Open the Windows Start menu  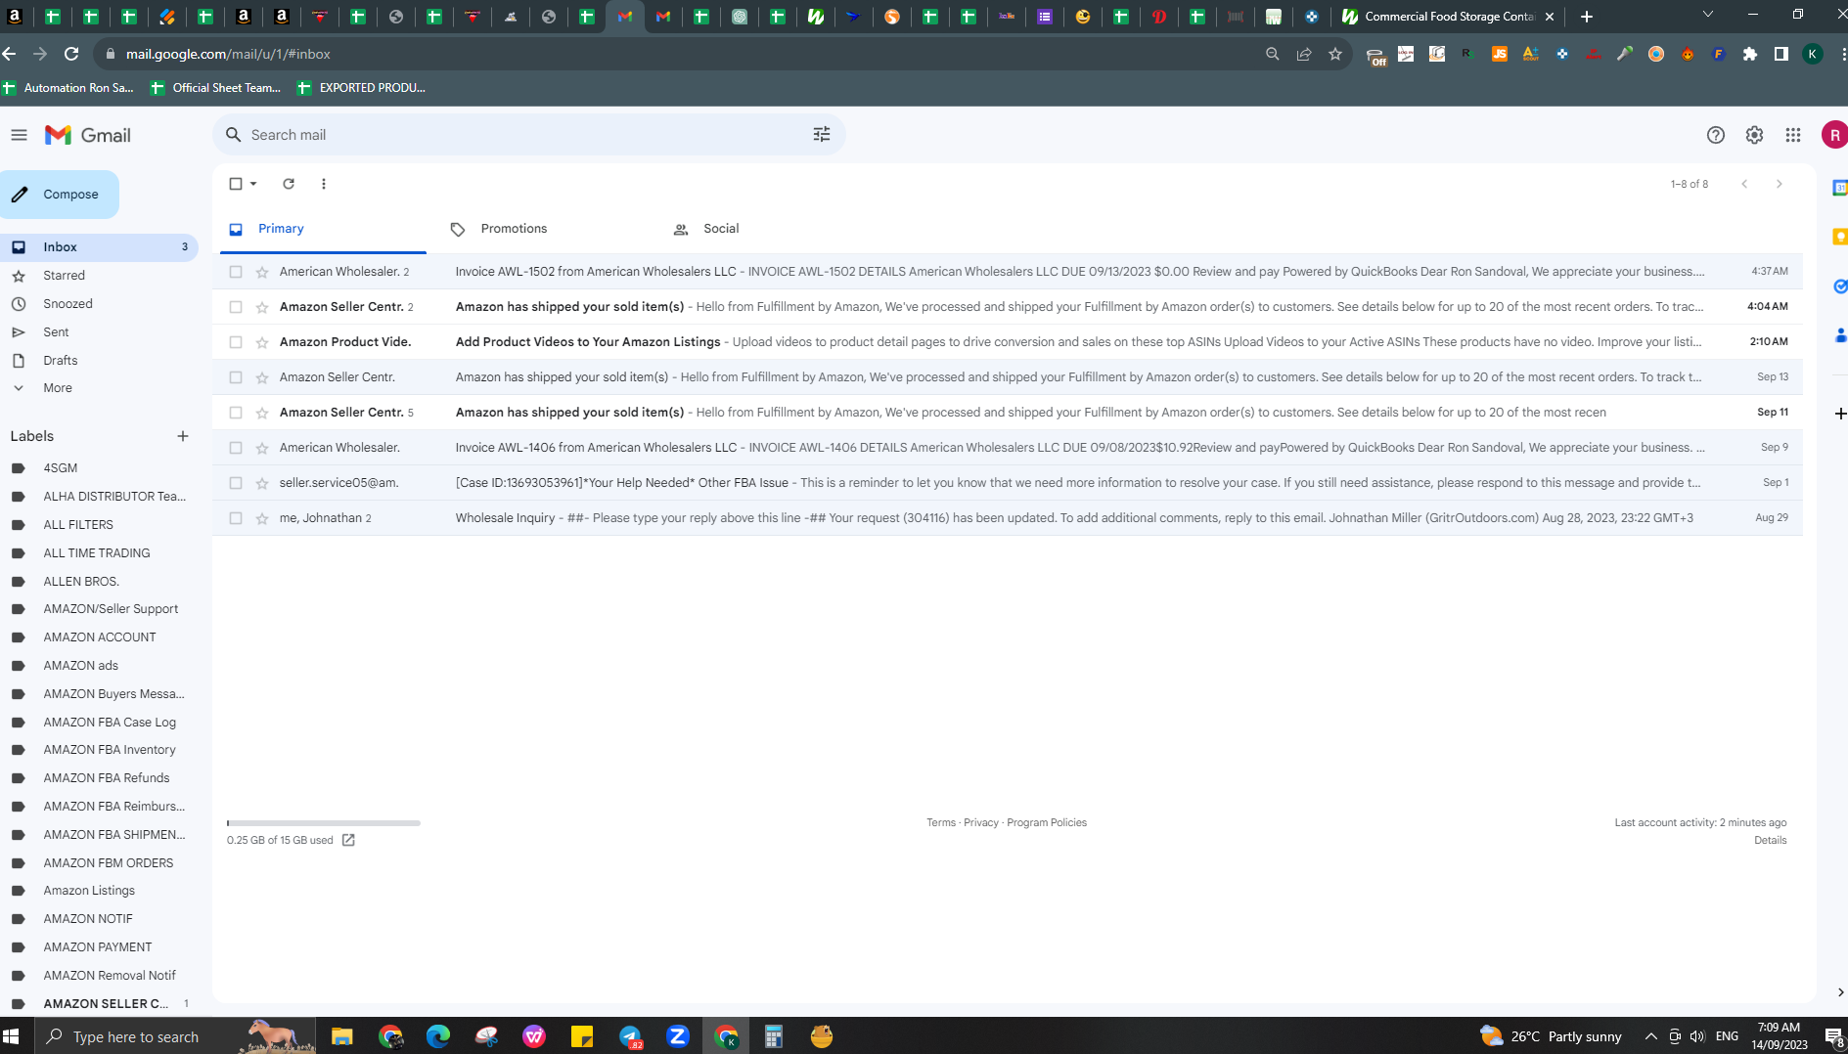tap(12, 1036)
